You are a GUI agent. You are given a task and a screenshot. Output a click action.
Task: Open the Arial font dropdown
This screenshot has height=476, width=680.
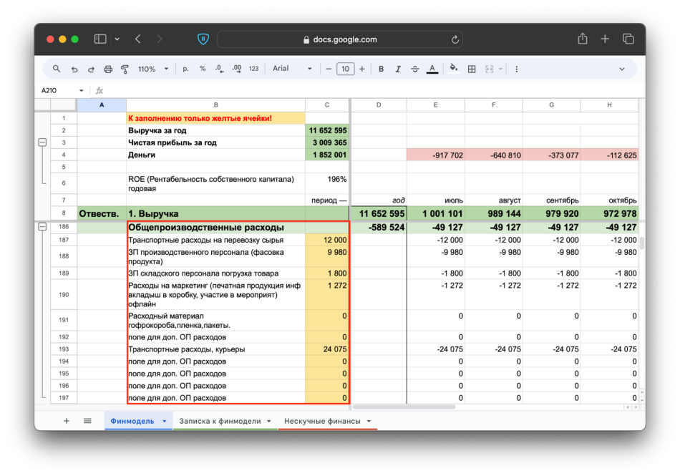[292, 69]
